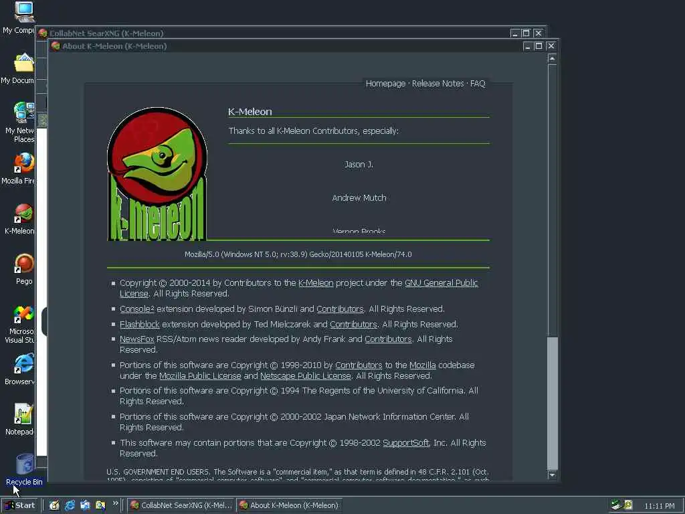
Task: Click first quick launch icon beside Start
Action: [x=54, y=505]
